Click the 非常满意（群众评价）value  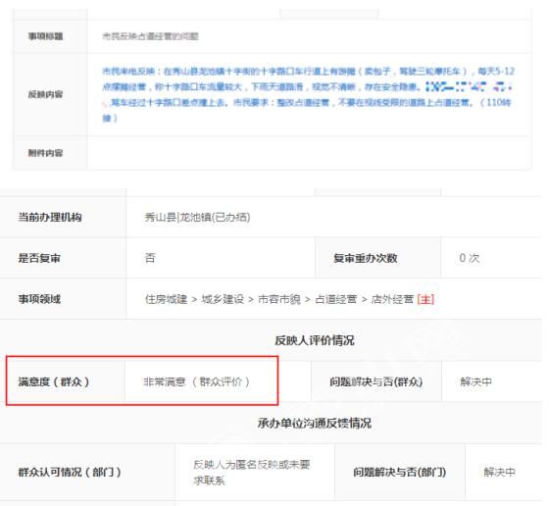196,381
